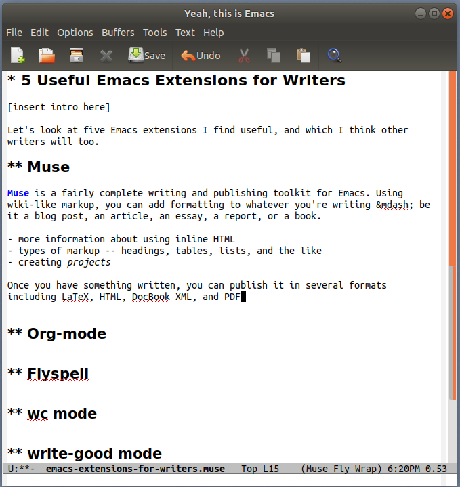Image resolution: width=460 pixels, height=487 pixels.
Task: Cut selection with the scissors icon
Action: pos(245,56)
